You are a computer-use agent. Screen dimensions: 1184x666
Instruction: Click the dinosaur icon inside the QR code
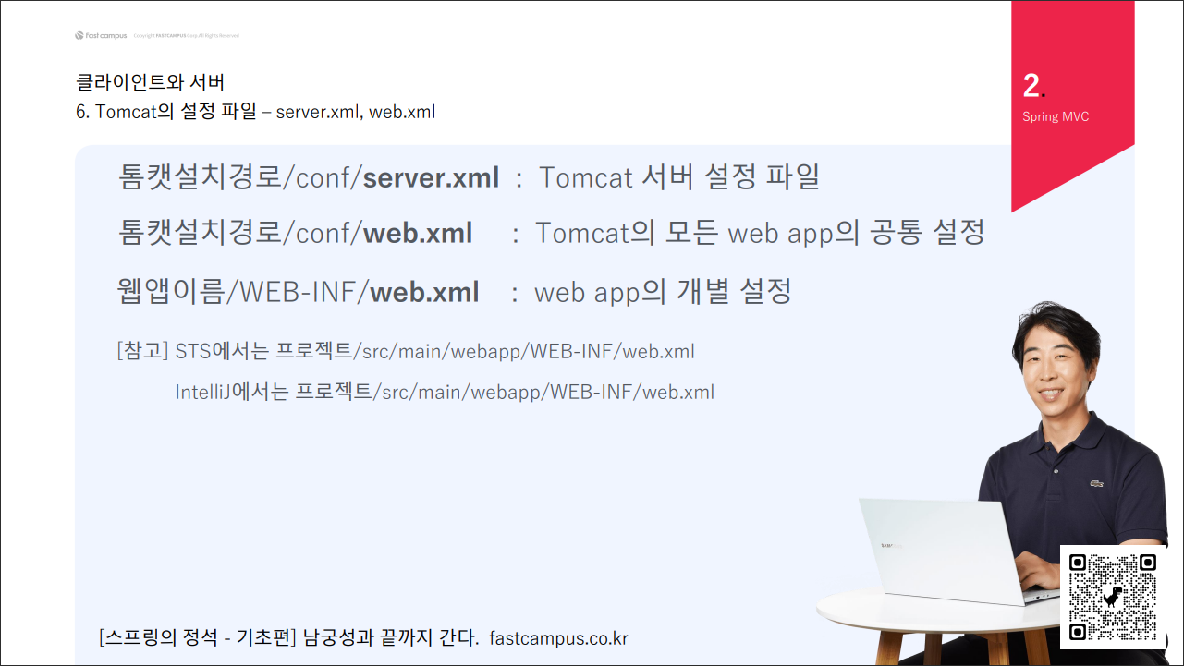(x=1113, y=597)
